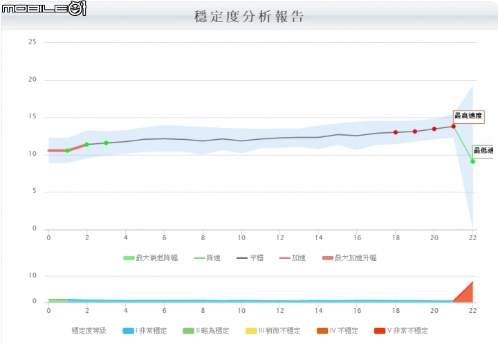Click the 最低速 data label
This screenshot has width=498, height=344.
483,151
